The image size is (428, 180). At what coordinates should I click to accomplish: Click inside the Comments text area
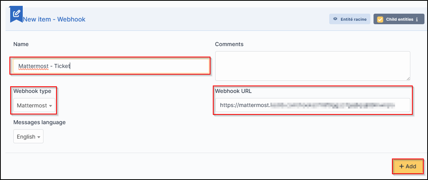[x=312, y=66]
